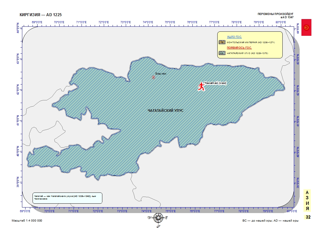Click page number 32

(308, 217)
